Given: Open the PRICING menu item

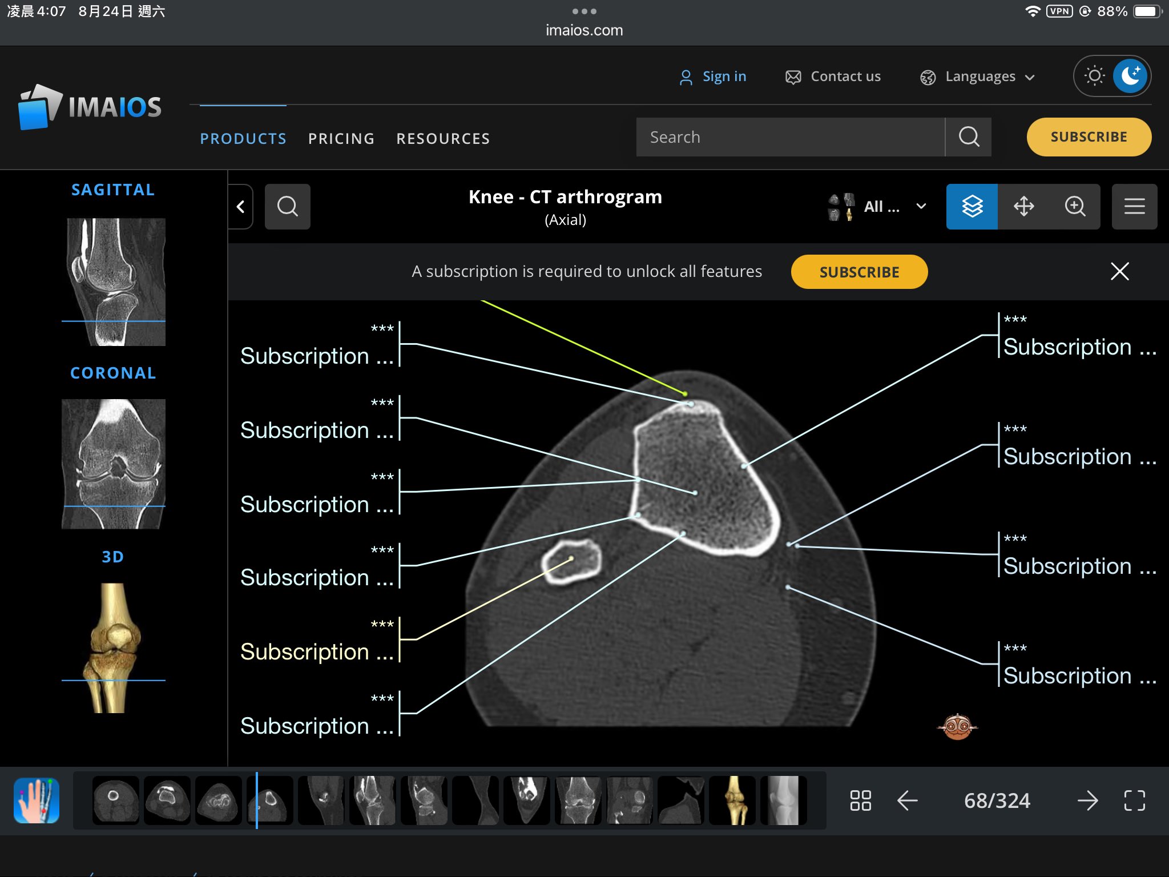Looking at the screenshot, I should click(x=341, y=139).
